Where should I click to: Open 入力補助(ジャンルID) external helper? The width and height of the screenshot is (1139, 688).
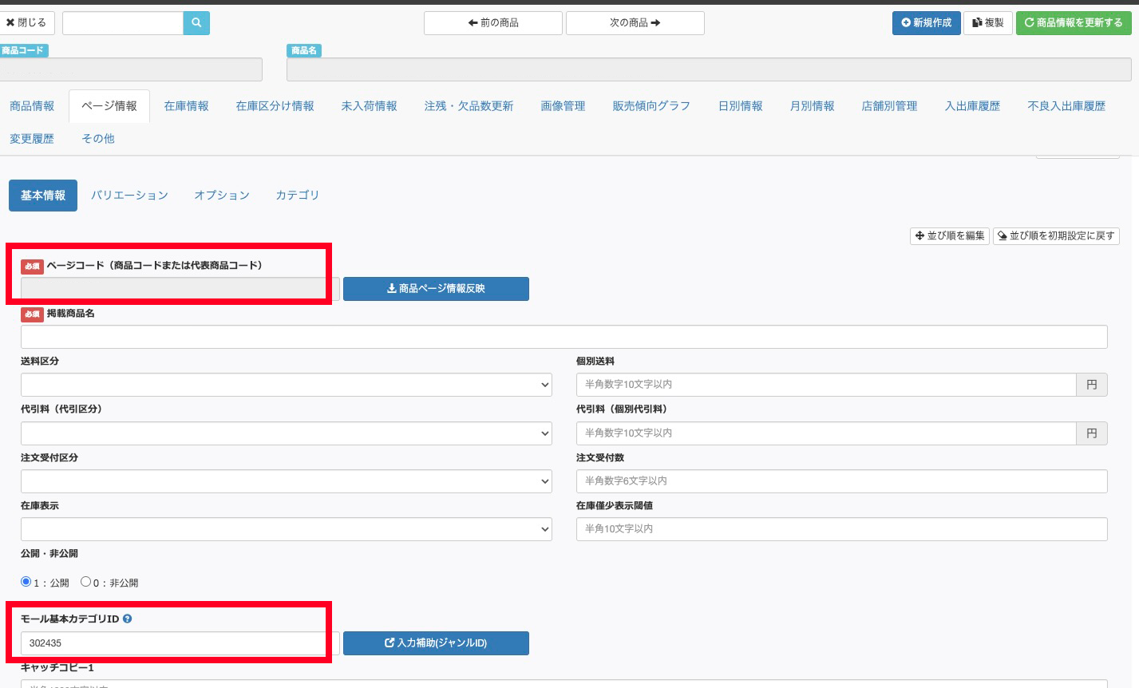(x=436, y=643)
